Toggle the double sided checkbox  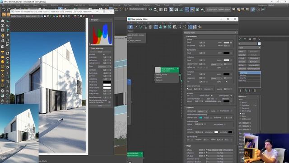tap(231, 111)
